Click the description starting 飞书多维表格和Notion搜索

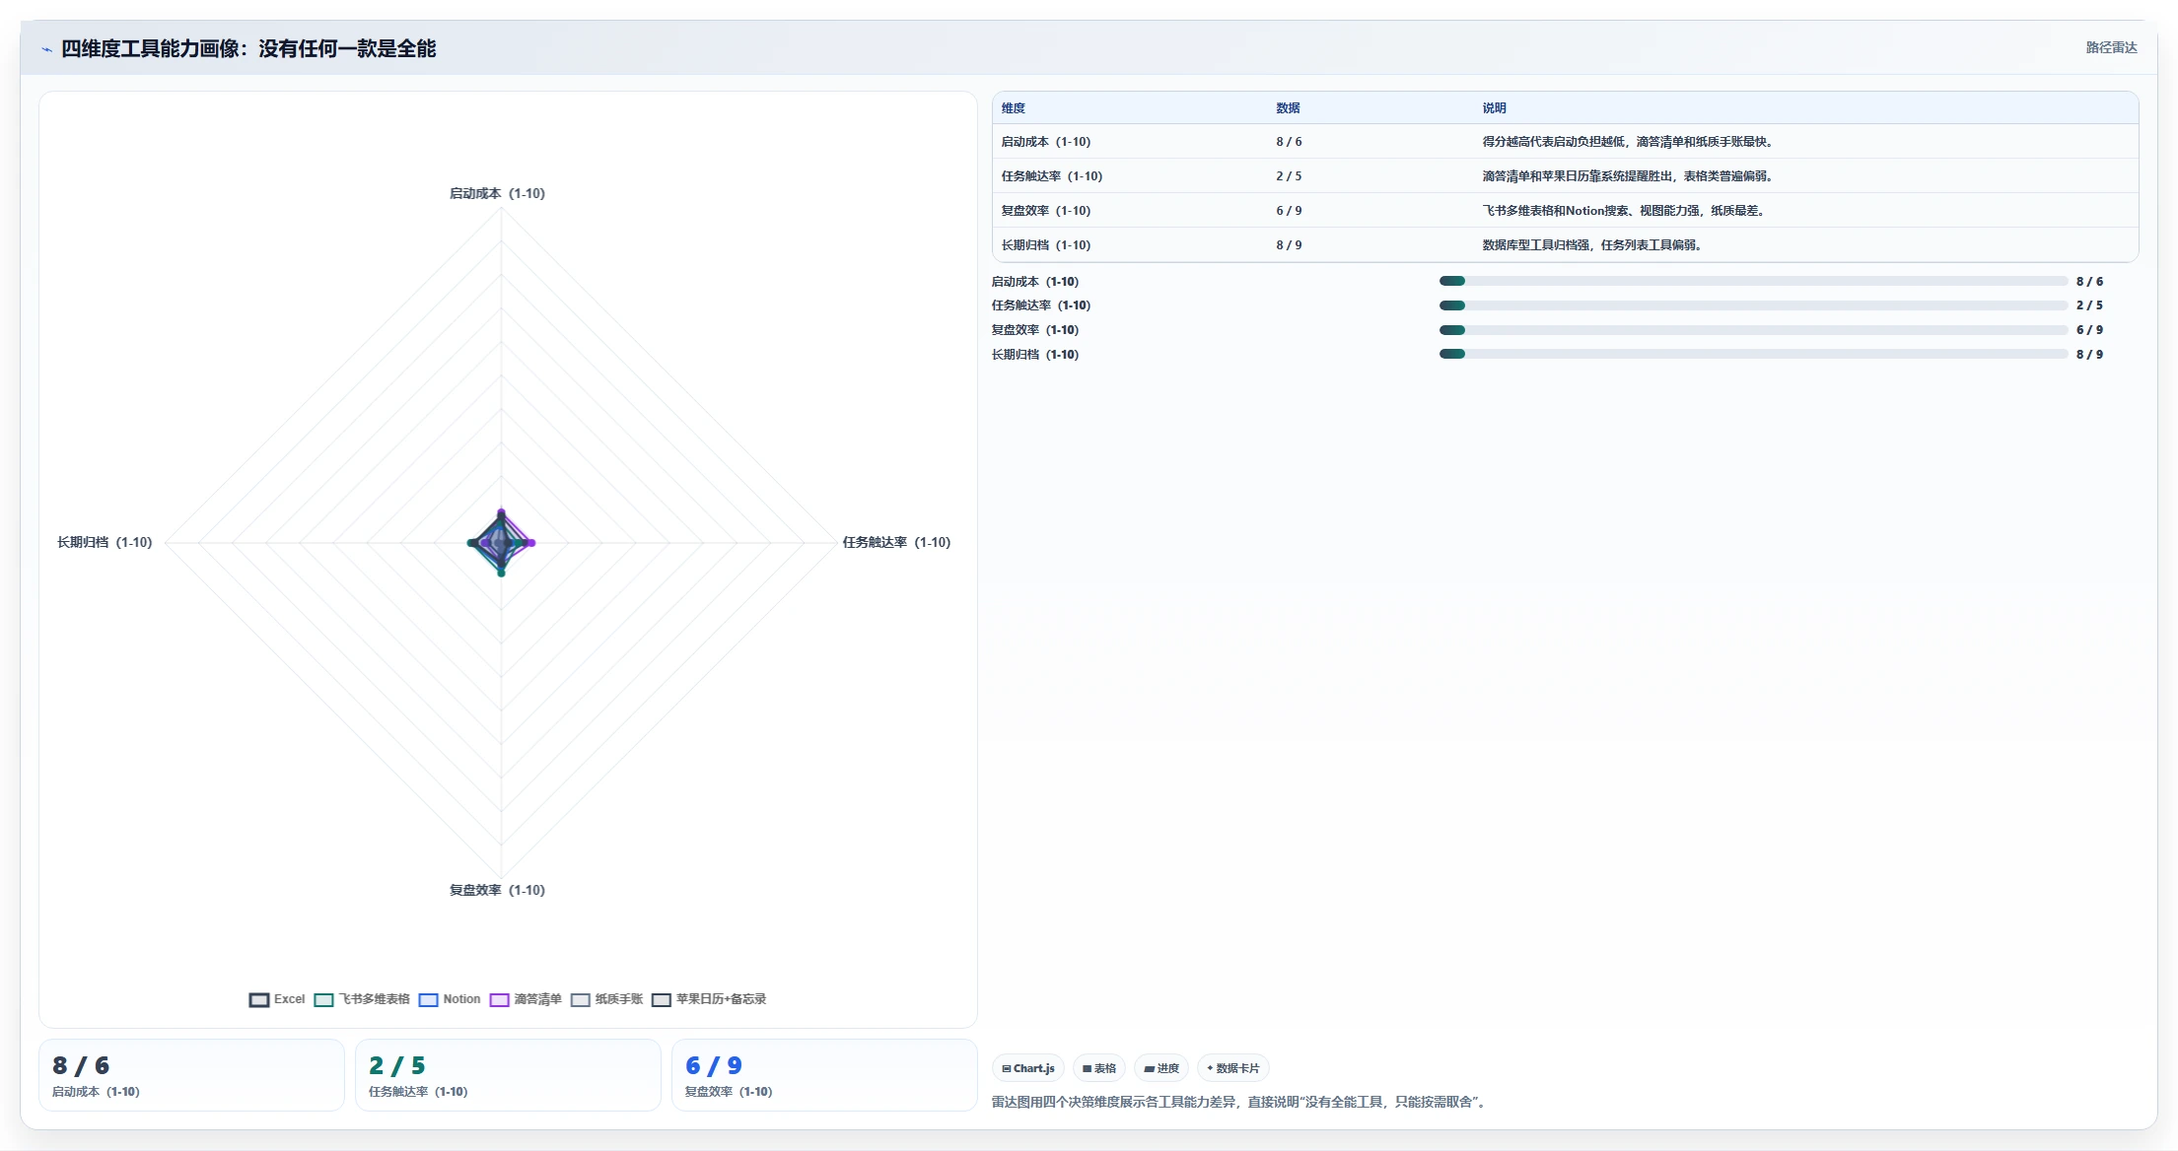click(1624, 211)
